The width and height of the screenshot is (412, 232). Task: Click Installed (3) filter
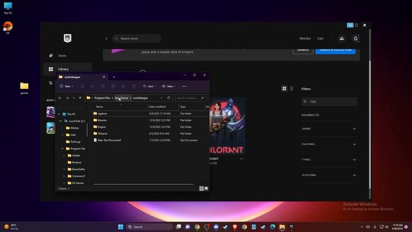tap(310, 115)
